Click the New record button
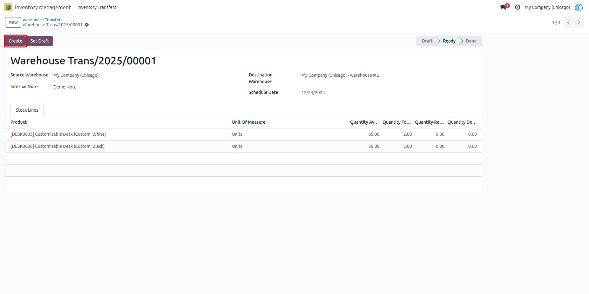This screenshot has height=294, width=589. coord(13,22)
